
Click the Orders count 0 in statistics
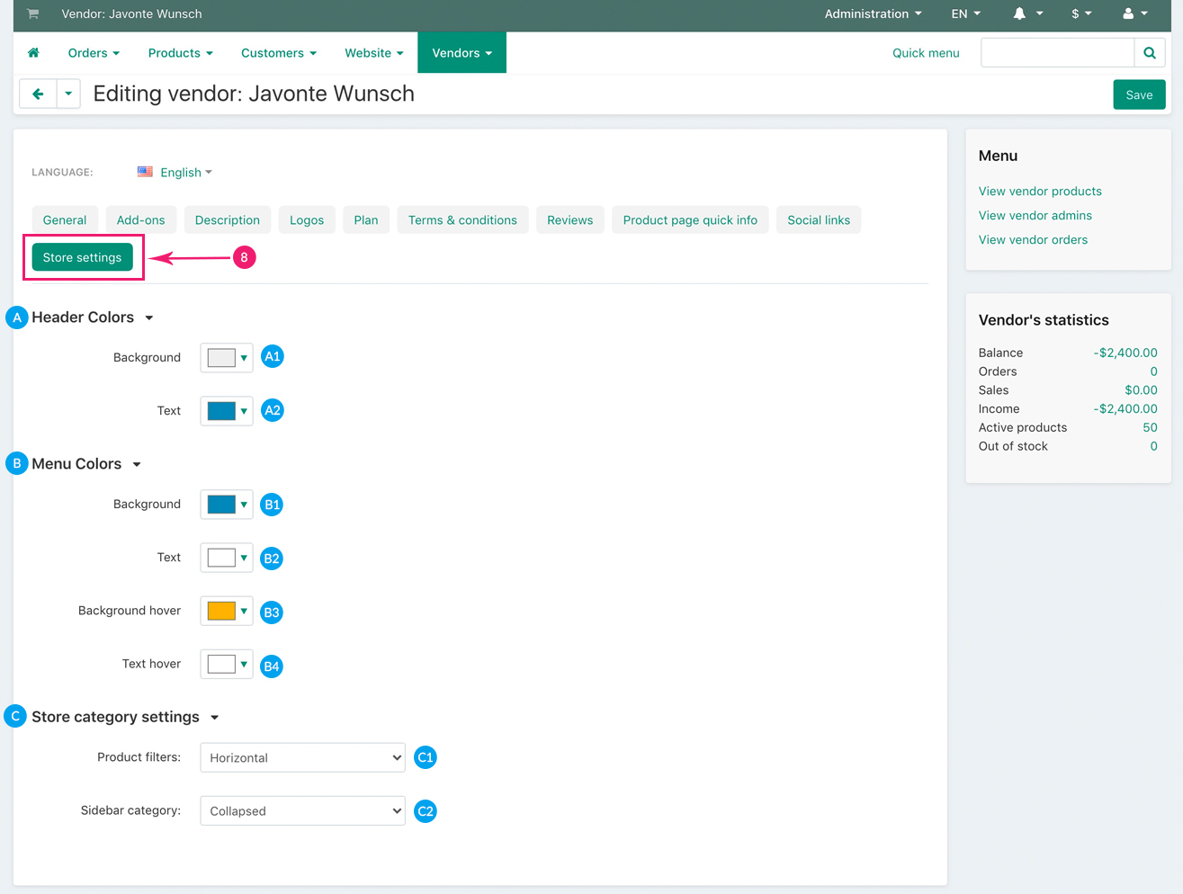tap(1153, 371)
